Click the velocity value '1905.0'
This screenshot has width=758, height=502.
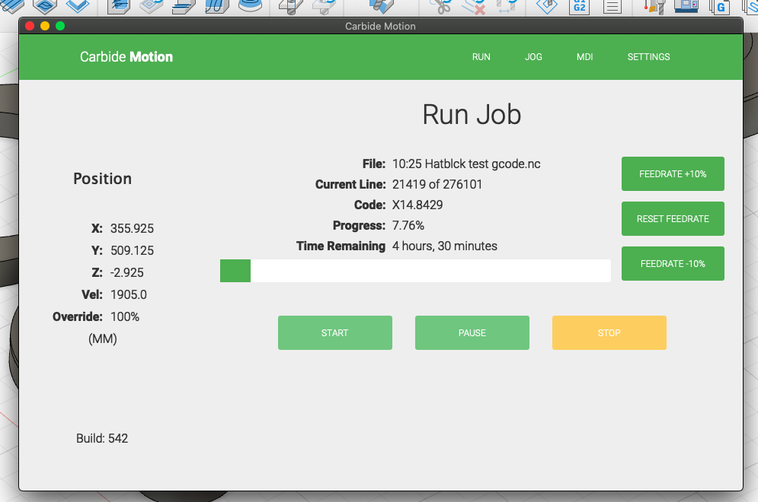pos(129,295)
